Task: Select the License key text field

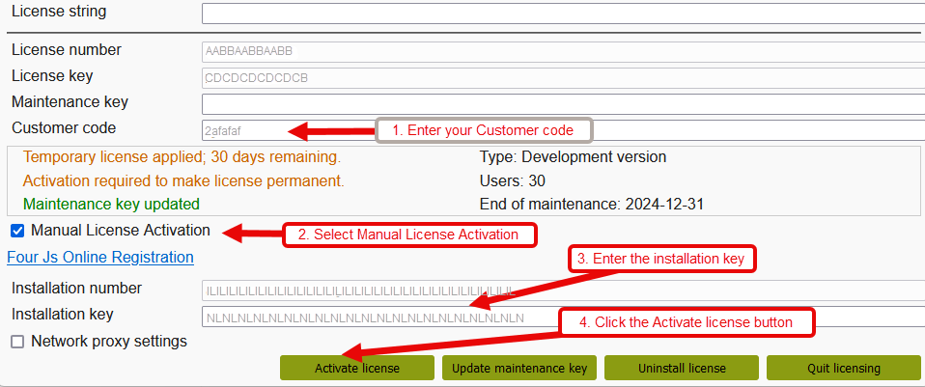Action: [560, 77]
